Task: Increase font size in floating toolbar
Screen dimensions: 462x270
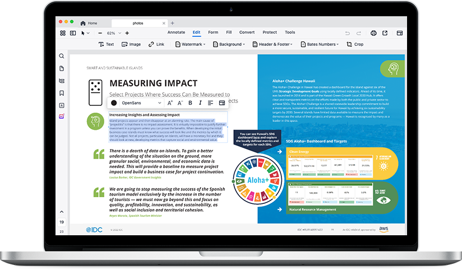Action: (170, 103)
